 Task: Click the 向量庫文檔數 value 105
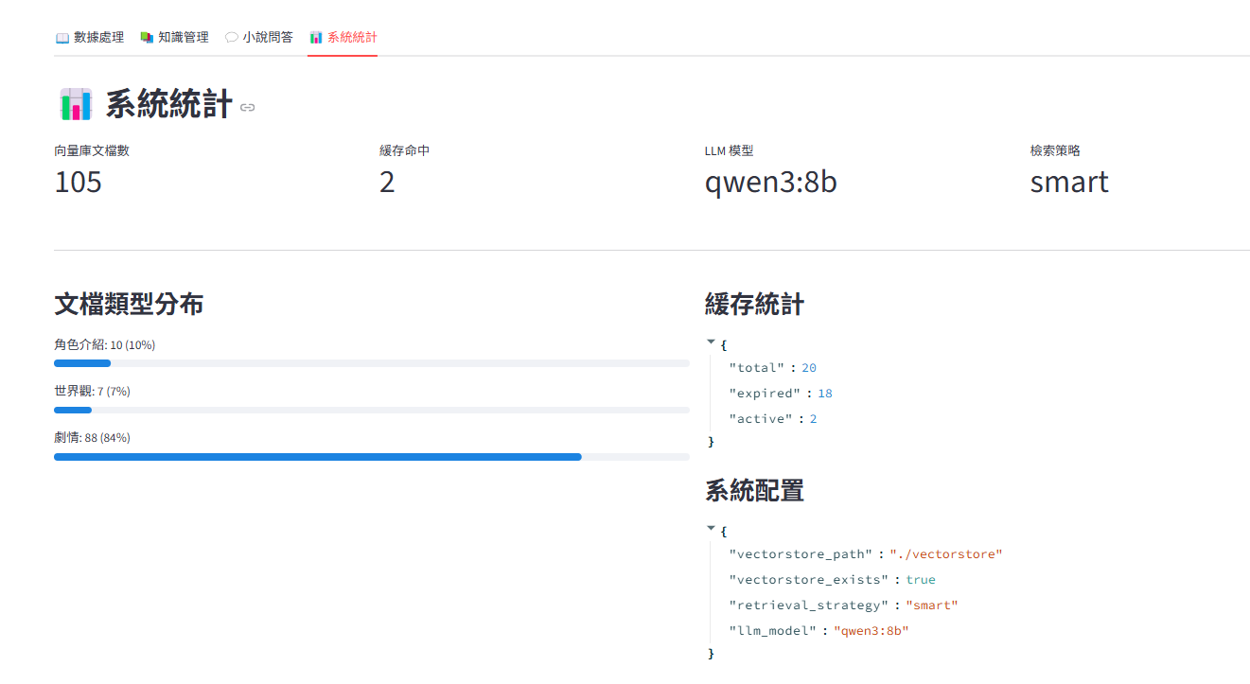[x=79, y=182]
